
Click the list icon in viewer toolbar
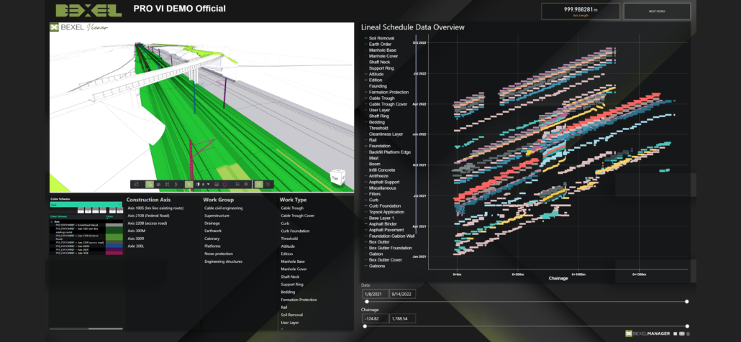[x=237, y=184]
